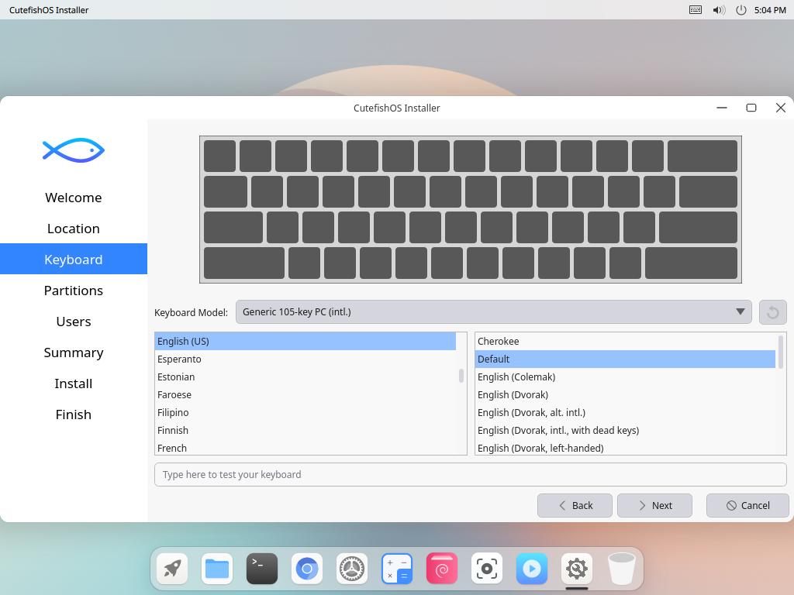Reset keyboard model with the refresh button

(x=773, y=312)
